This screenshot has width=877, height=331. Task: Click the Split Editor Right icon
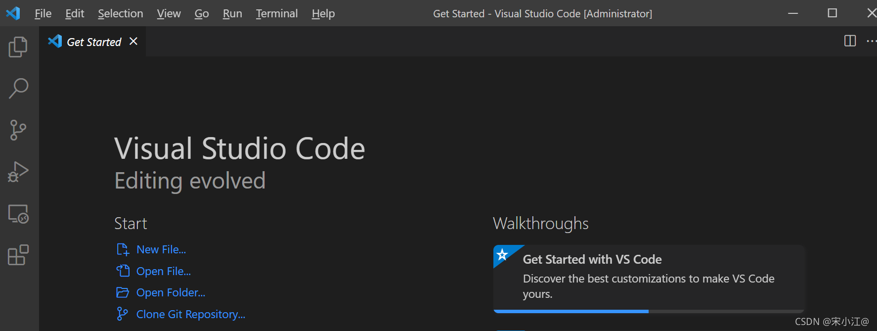coord(850,41)
